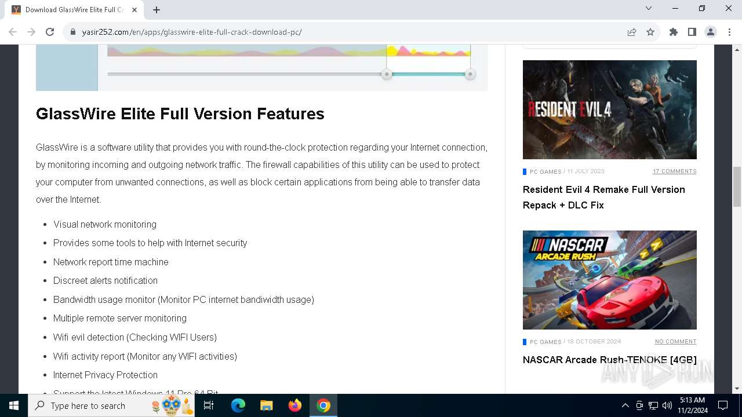Image resolution: width=742 pixels, height=417 pixels.
Task: Click 'Network report time machine' list item
Action: point(111,262)
